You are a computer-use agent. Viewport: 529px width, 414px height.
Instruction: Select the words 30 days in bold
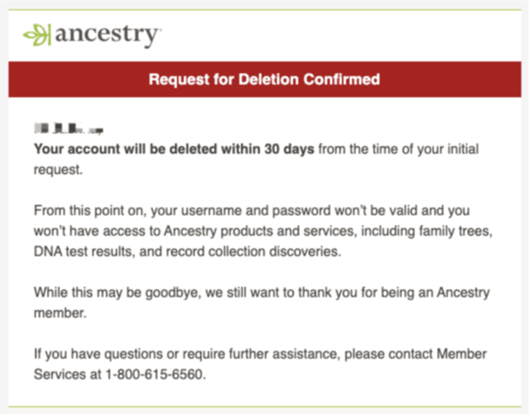pyautogui.click(x=289, y=149)
